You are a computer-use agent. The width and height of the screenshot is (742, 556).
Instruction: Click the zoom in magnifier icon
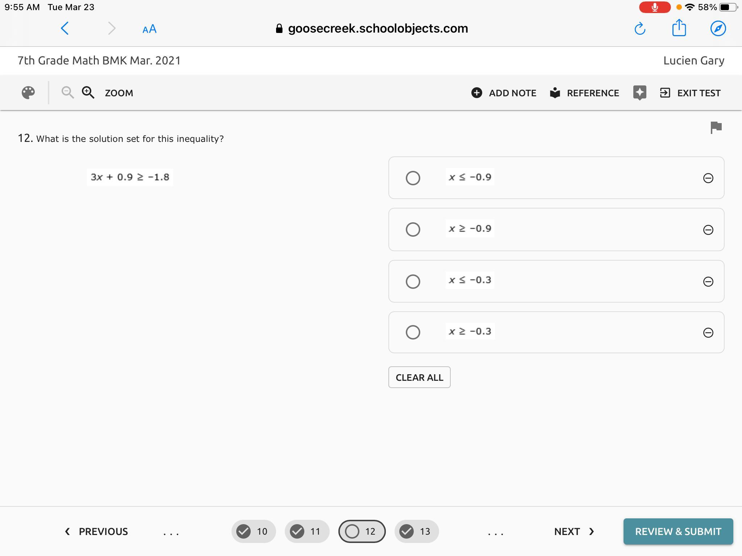coord(88,93)
